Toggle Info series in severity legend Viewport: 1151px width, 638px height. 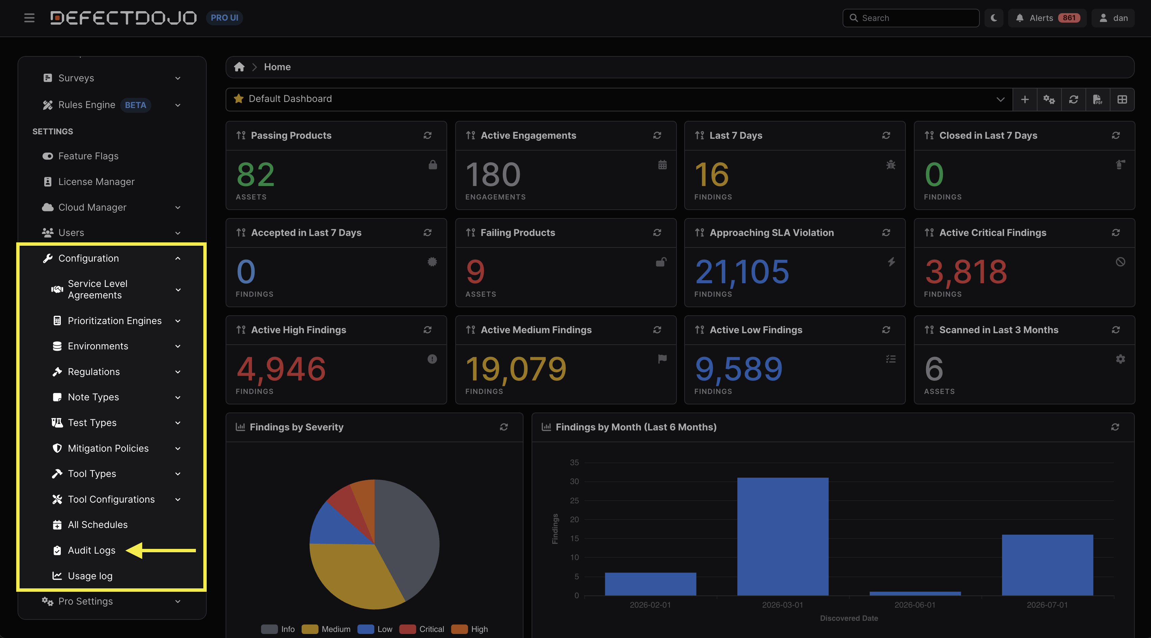coord(278,629)
